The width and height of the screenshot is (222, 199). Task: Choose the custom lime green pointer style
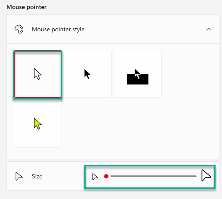pos(38,124)
